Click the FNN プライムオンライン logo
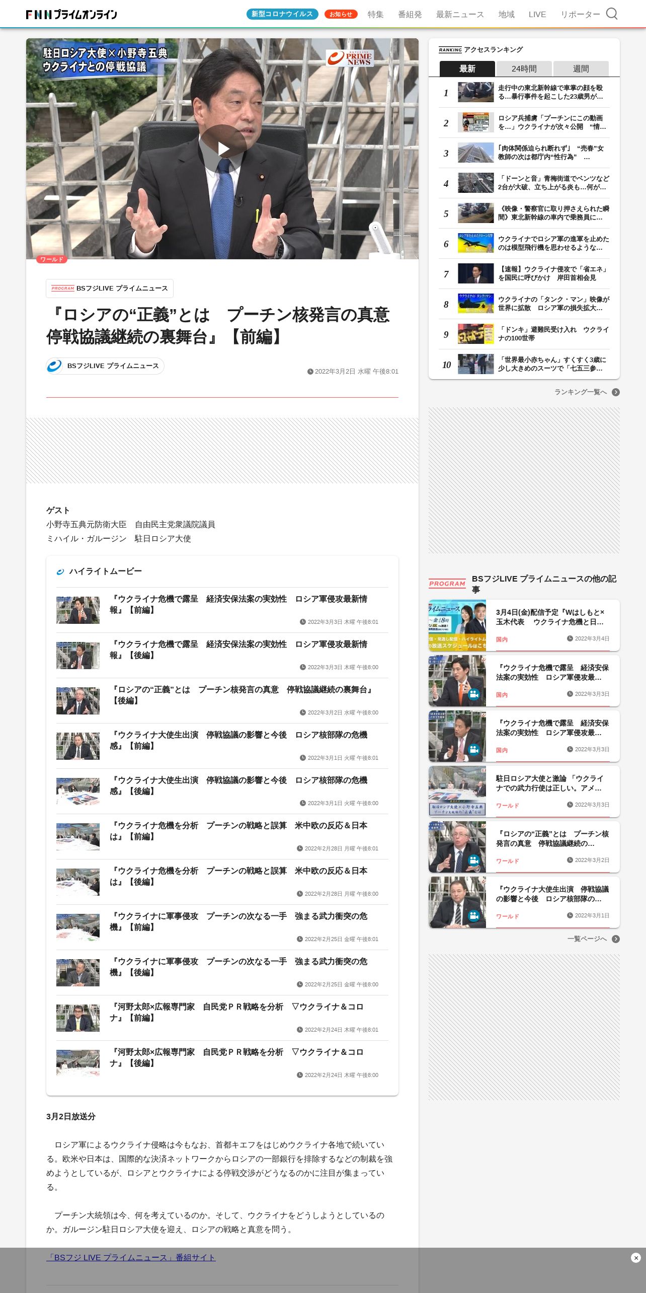The width and height of the screenshot is (646, 1293). 71,14
